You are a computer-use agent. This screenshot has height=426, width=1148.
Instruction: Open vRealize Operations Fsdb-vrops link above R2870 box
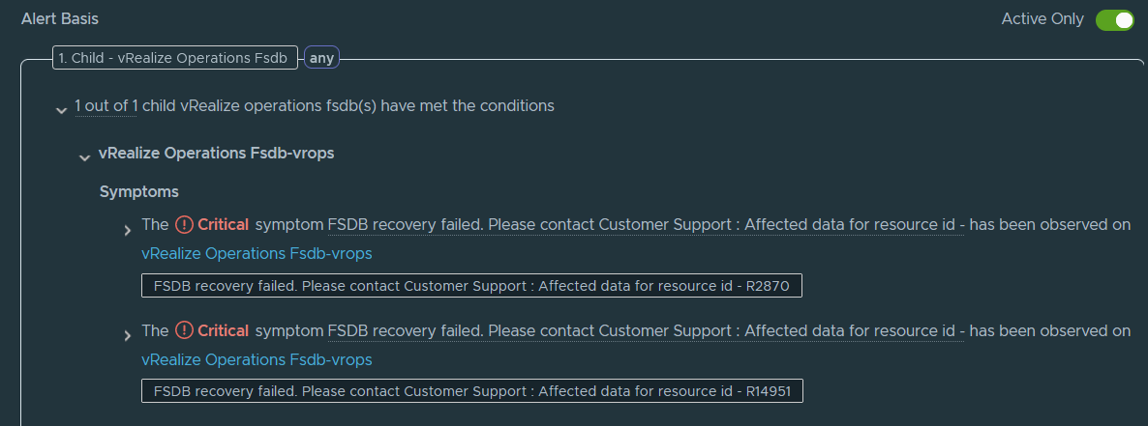pos(257,254)
